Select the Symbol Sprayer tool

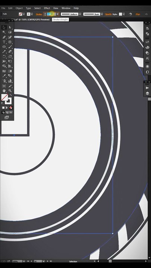click(4, 81)
